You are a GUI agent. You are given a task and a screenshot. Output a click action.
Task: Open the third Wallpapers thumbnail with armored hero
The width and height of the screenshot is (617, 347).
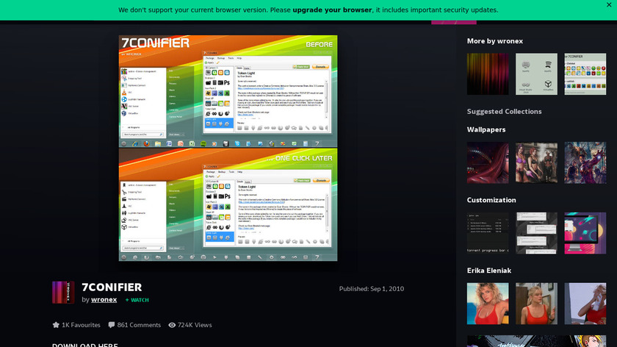[x=585, y=162]
